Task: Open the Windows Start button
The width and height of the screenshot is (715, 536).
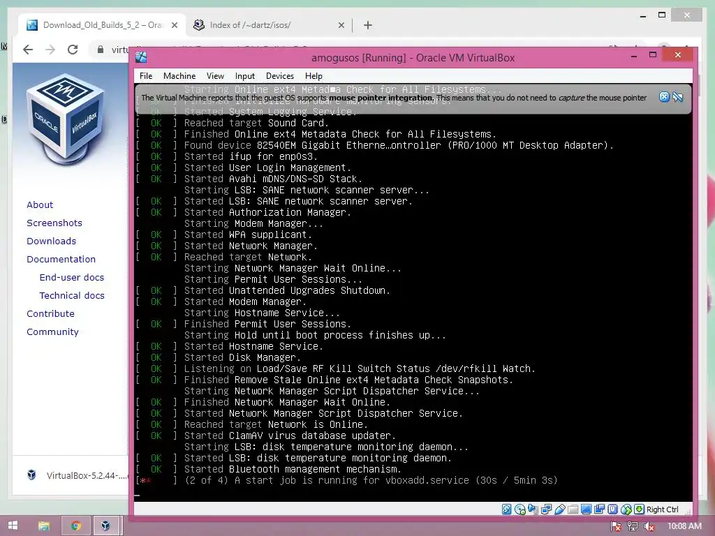Action: (13, 526)
